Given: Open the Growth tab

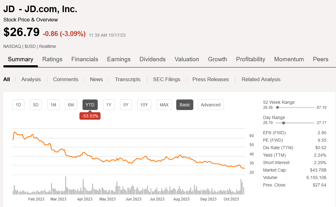Looking at the screenshot, I should 217,59.
